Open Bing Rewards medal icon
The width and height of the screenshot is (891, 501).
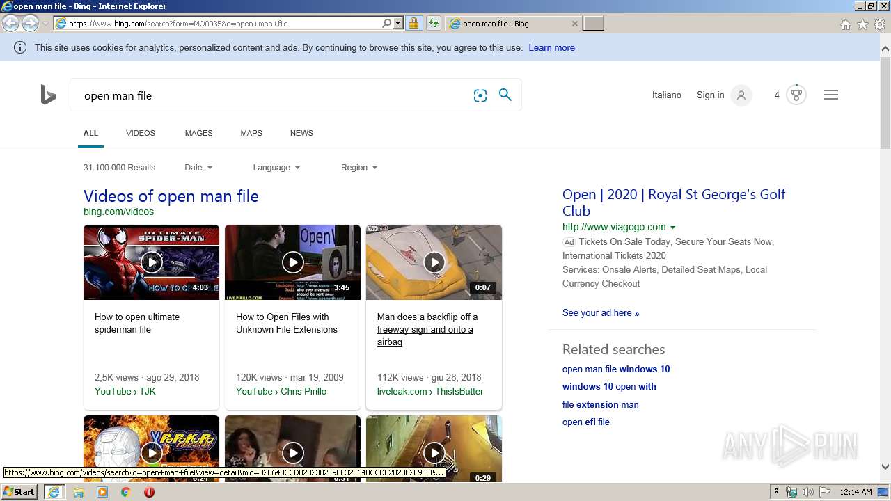[x=796, y=95]
